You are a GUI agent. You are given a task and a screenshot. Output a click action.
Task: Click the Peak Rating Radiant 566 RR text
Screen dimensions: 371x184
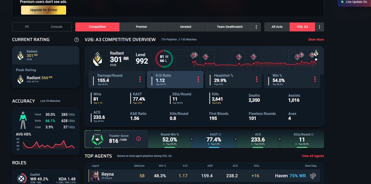40,78
